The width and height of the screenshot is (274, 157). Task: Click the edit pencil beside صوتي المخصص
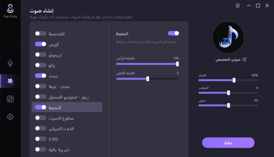coord(245,60)
